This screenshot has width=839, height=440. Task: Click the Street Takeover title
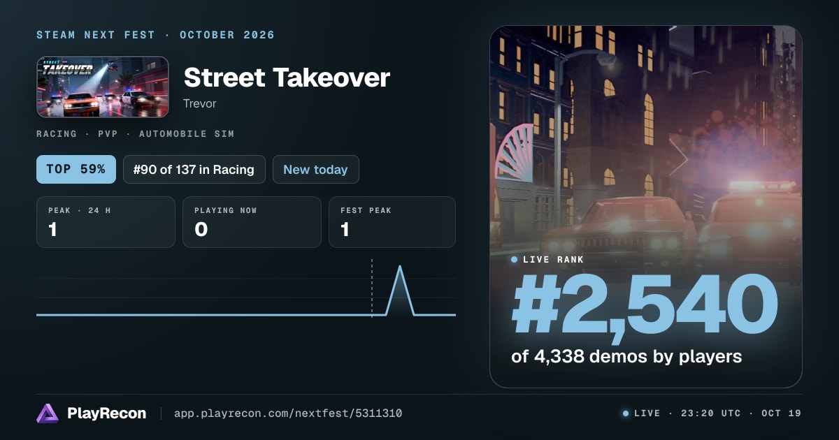click(287, 78)
